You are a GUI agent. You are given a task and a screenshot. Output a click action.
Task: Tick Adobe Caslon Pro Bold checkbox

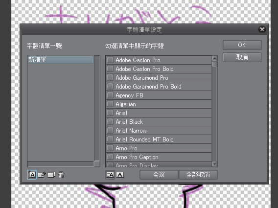110,69
